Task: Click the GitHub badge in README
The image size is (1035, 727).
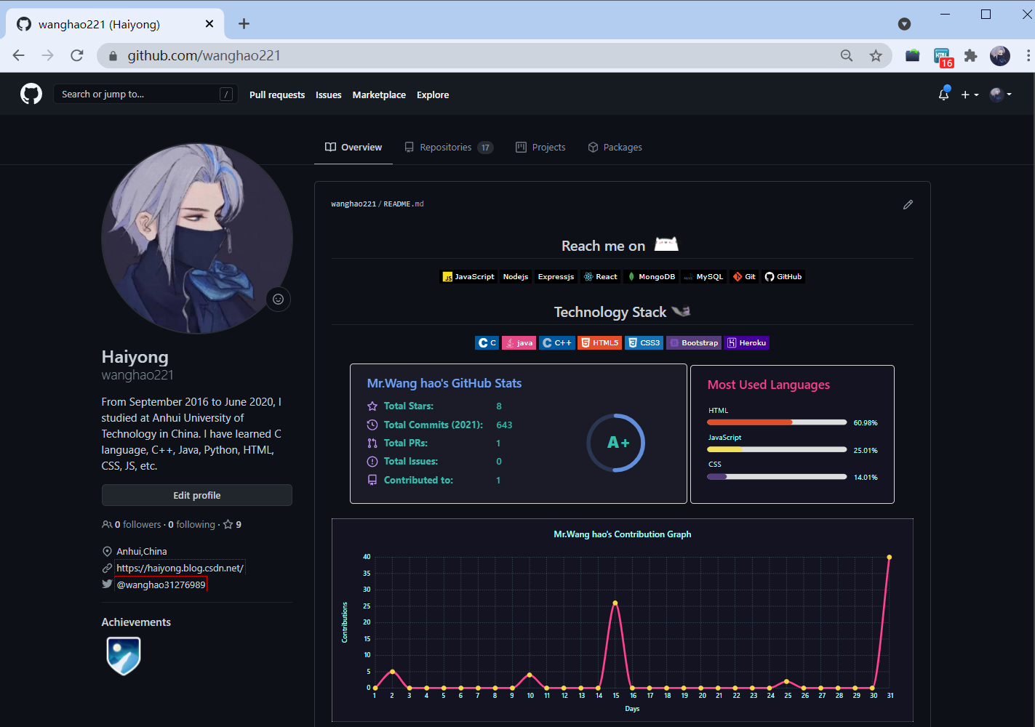Action: point(783,276)
